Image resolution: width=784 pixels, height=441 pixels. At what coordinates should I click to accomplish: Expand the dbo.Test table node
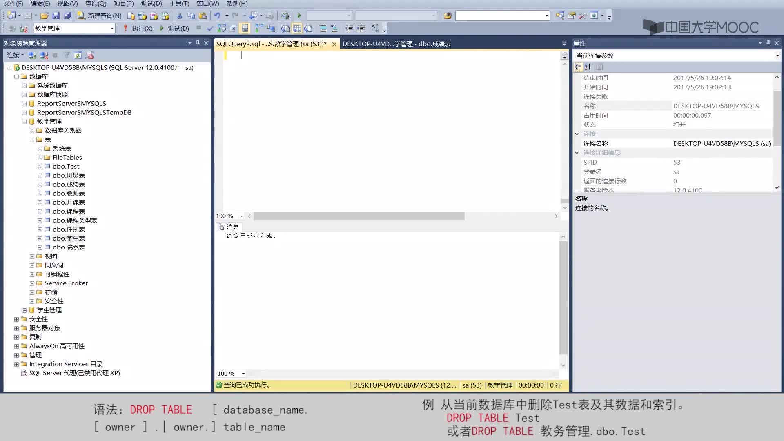point(40,167)
